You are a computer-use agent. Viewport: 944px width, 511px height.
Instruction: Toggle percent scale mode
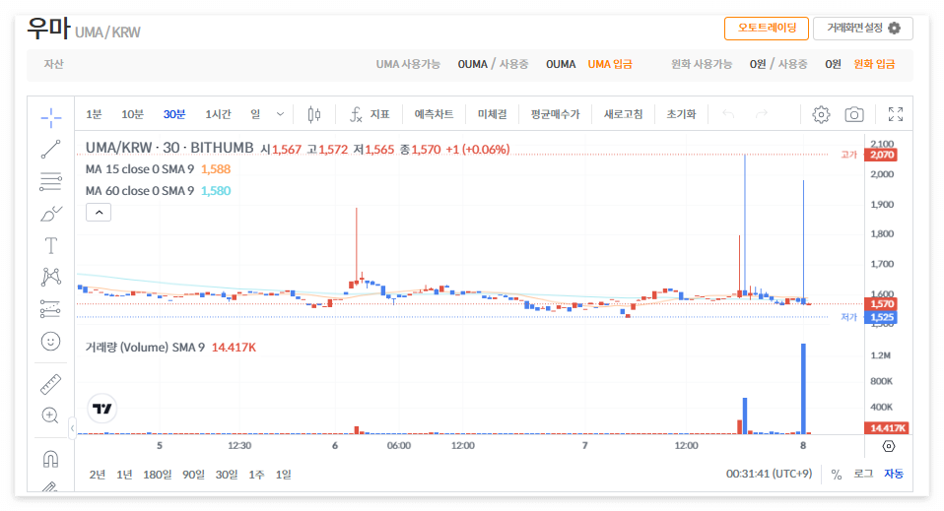tap(837, 475)
